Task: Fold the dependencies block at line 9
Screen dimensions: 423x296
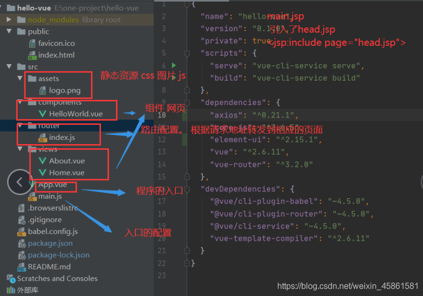Action: click(187, 103)
